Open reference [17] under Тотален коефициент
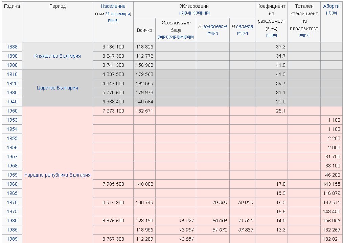343x243 pixels. 307,35
